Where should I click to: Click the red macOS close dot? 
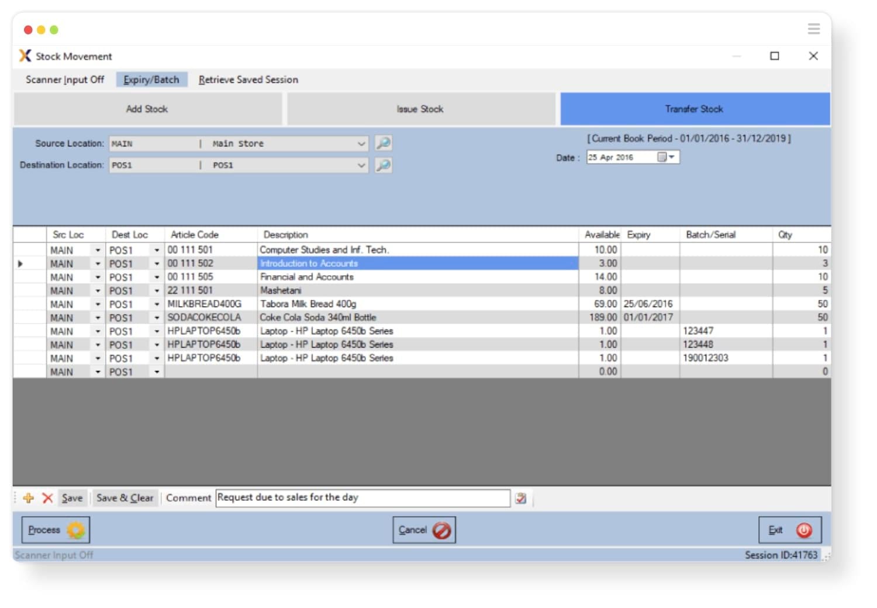[28, 30]
